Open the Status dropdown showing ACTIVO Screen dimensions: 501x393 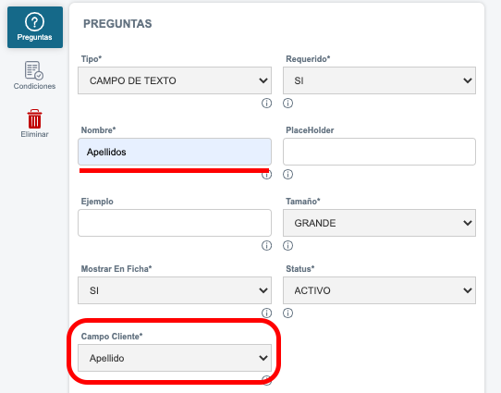(379, 290)
